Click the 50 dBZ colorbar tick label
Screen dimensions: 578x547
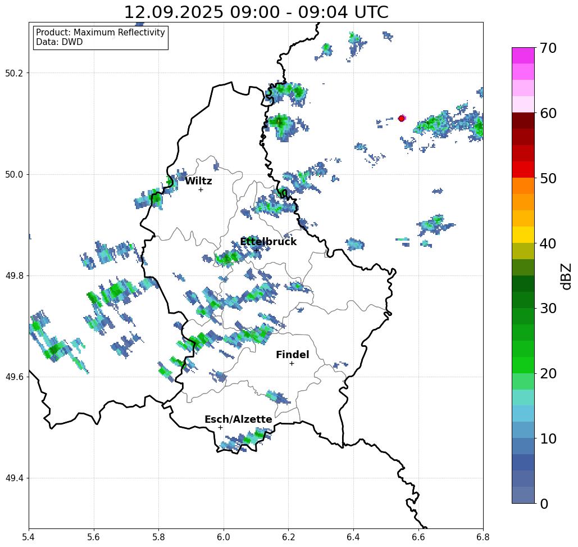click(x=548, y=179)
